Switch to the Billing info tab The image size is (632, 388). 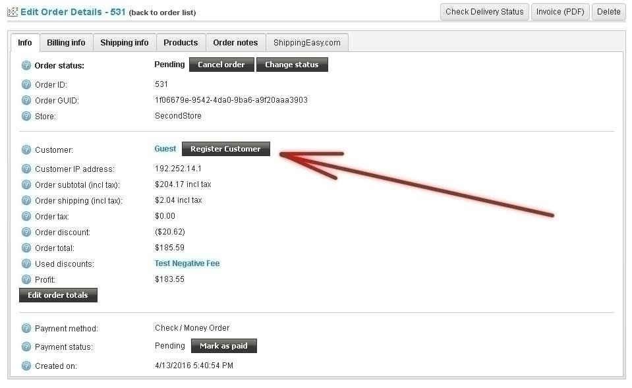pos(66,43)
